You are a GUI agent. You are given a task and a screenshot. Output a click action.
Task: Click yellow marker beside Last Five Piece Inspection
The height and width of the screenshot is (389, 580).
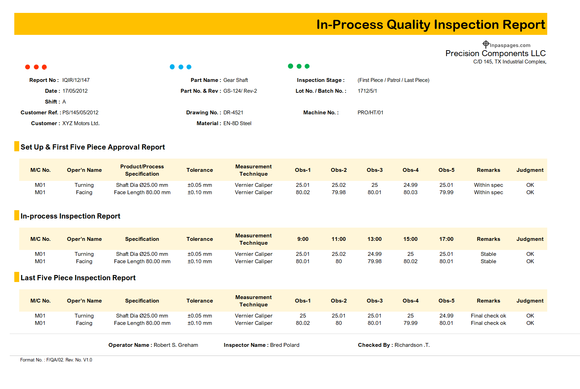(16, 277)
